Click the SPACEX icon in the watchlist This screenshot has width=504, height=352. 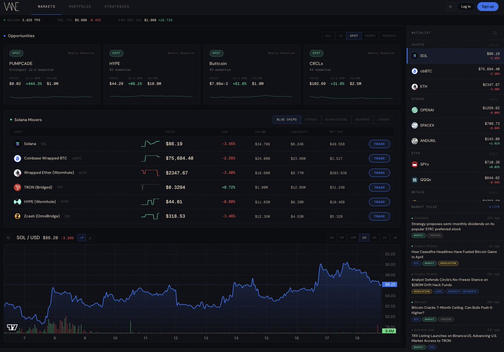tap(415, 125)
